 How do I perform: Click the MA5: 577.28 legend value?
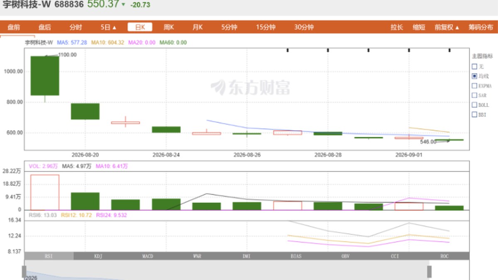[x=72, y=42]
